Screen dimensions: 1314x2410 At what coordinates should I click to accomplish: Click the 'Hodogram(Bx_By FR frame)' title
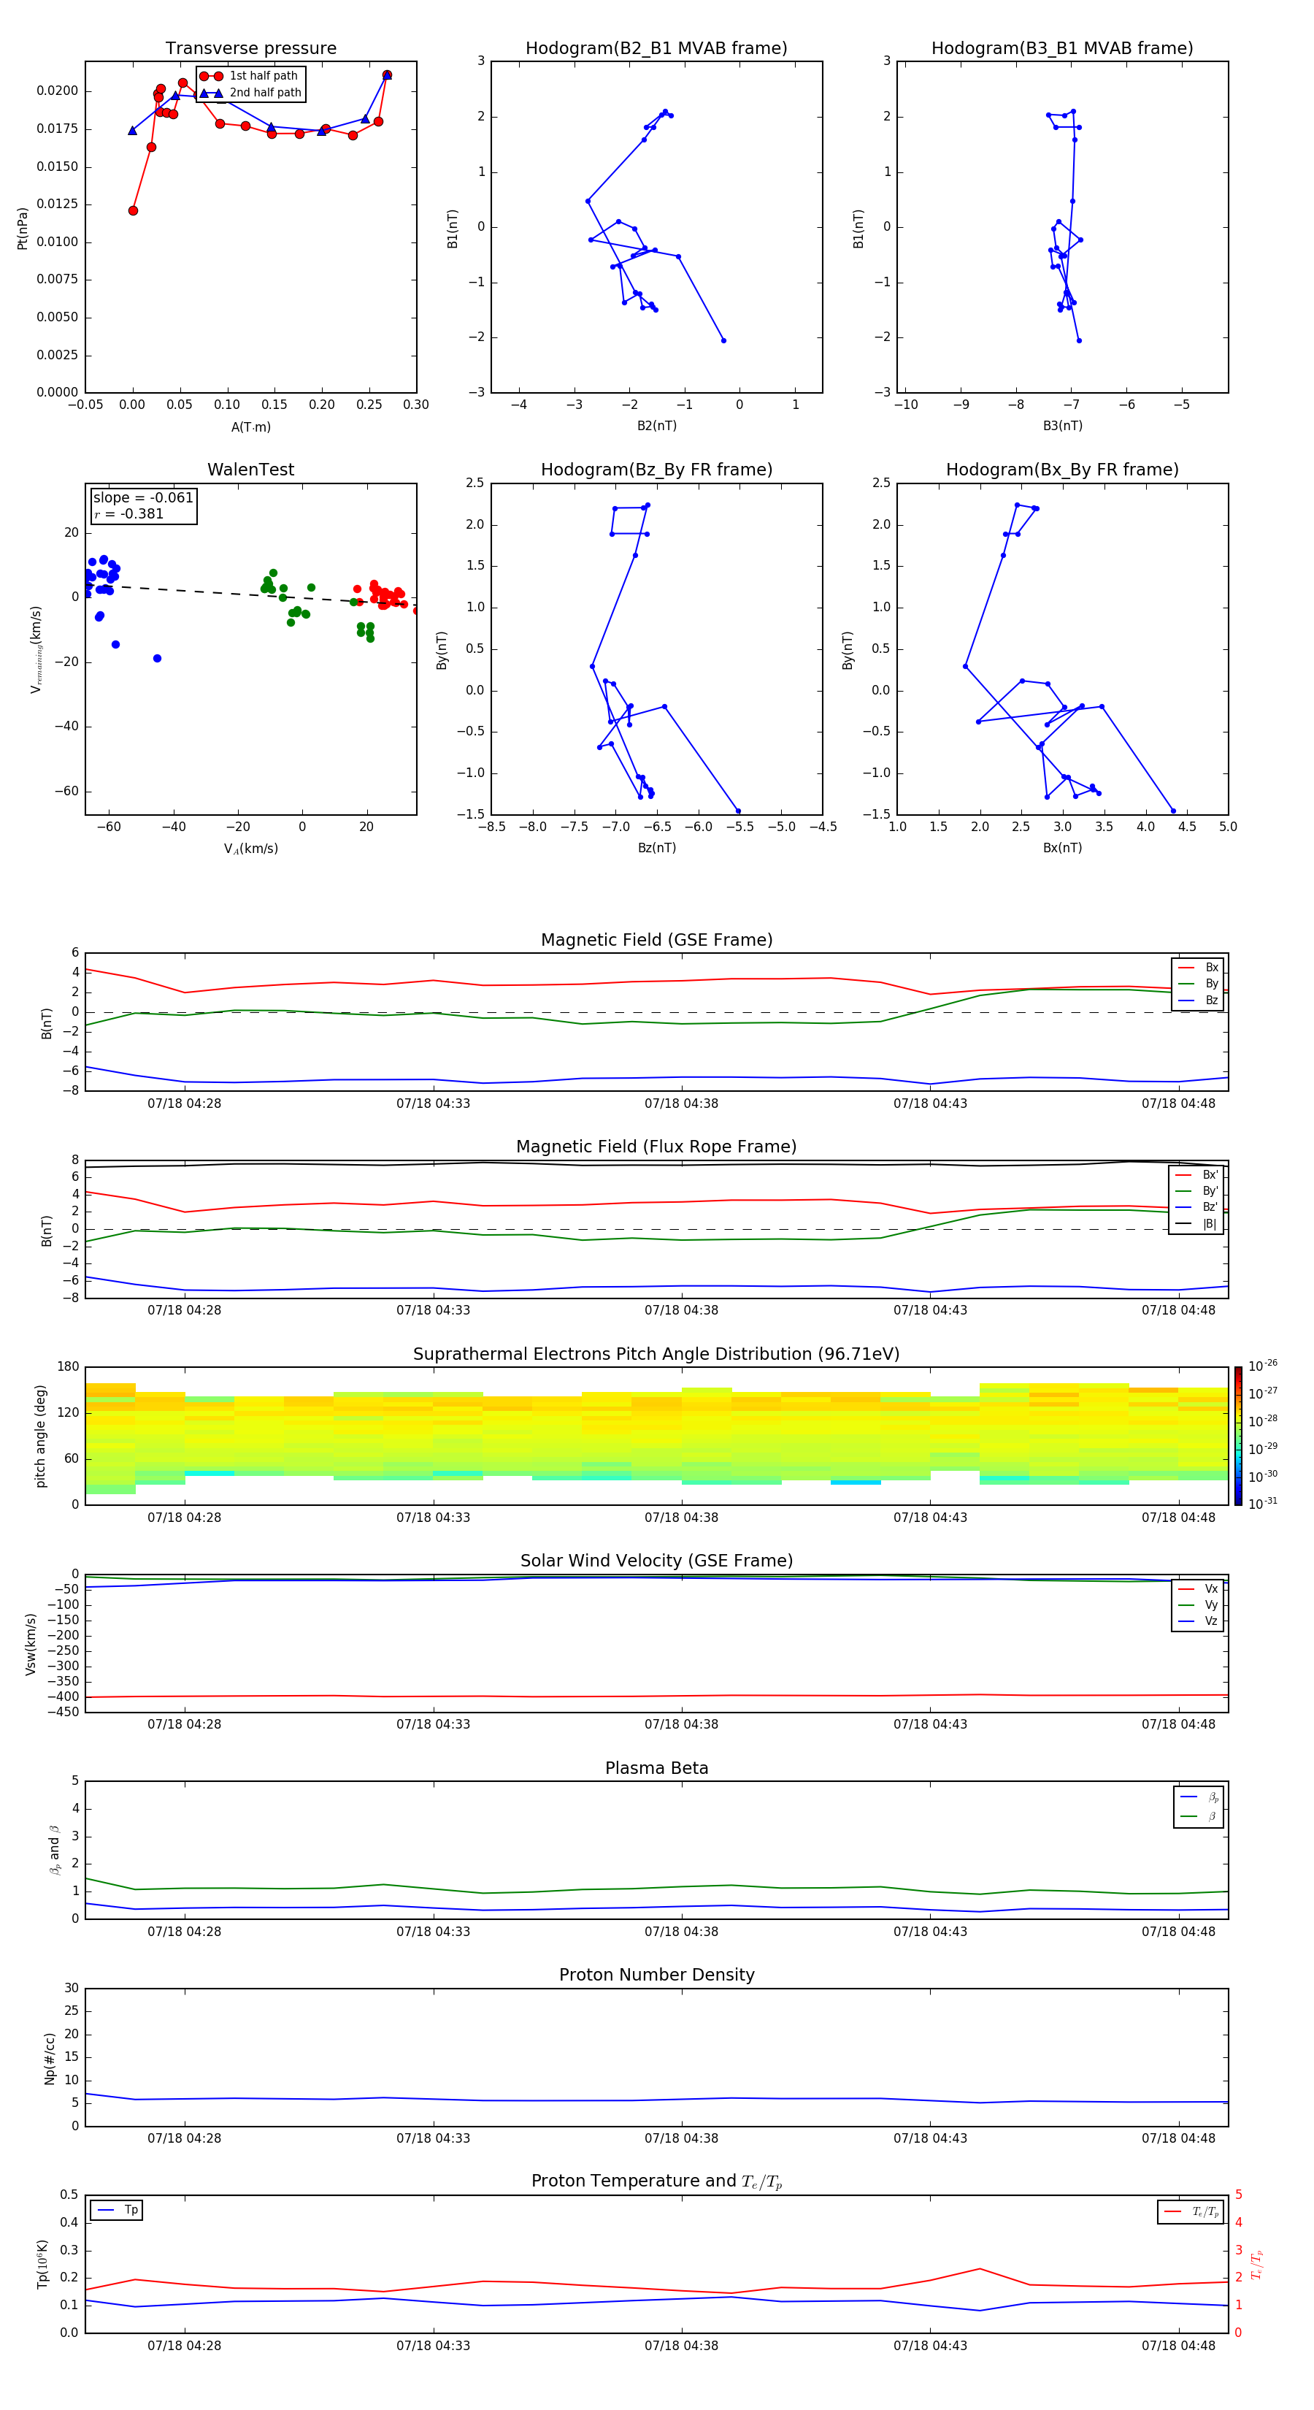[1062, 470]
